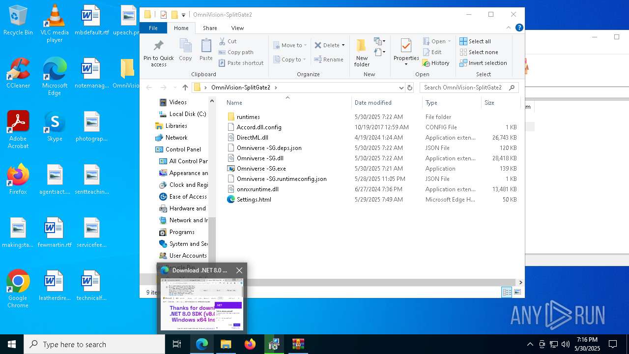Click Copy path command
629x354 pixels.
click(x=236, y=52)
